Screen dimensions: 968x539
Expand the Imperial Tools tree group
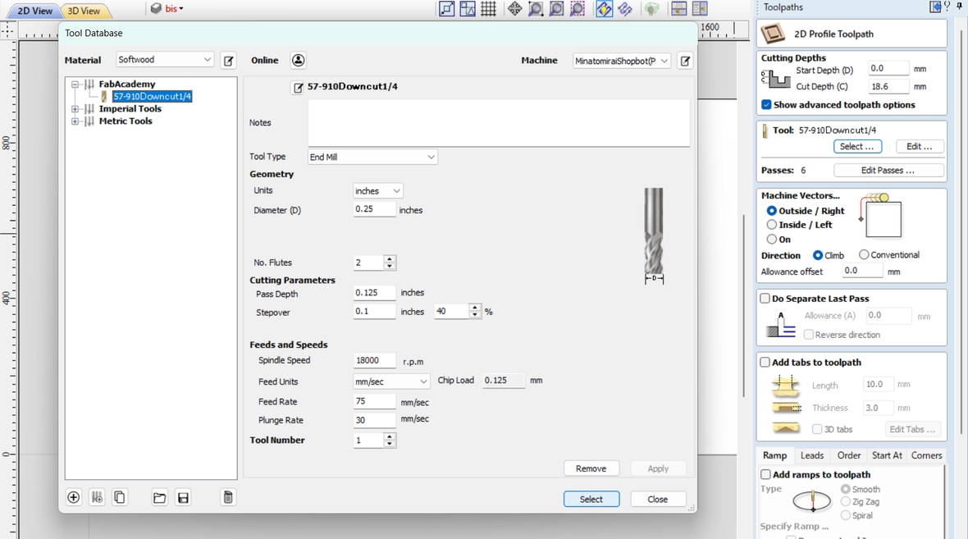click(74, 107)
